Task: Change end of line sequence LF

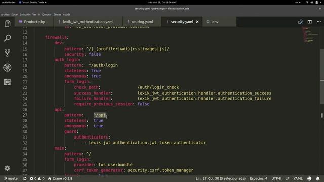Action: click(287, 178)
